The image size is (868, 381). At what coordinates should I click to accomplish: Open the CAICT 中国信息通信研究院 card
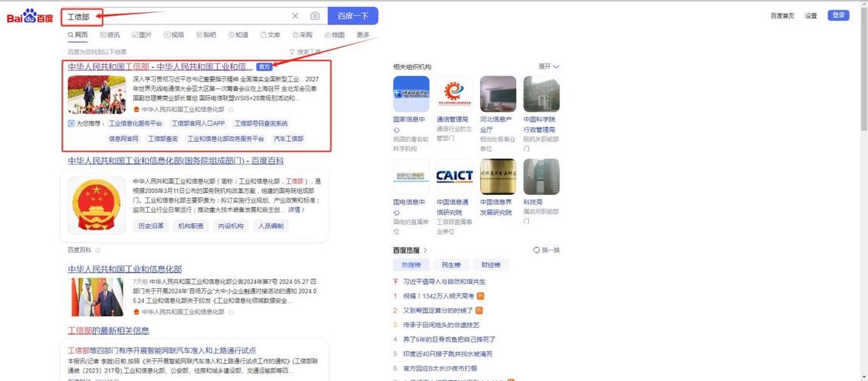454,197
